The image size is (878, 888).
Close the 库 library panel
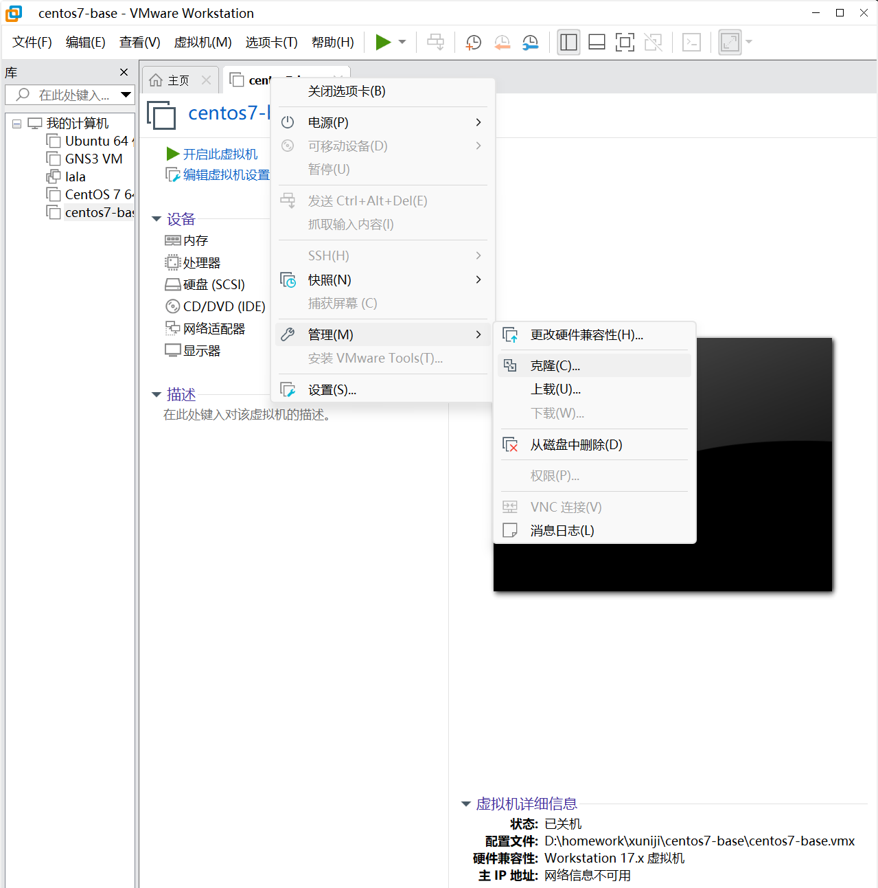(124, 72)
